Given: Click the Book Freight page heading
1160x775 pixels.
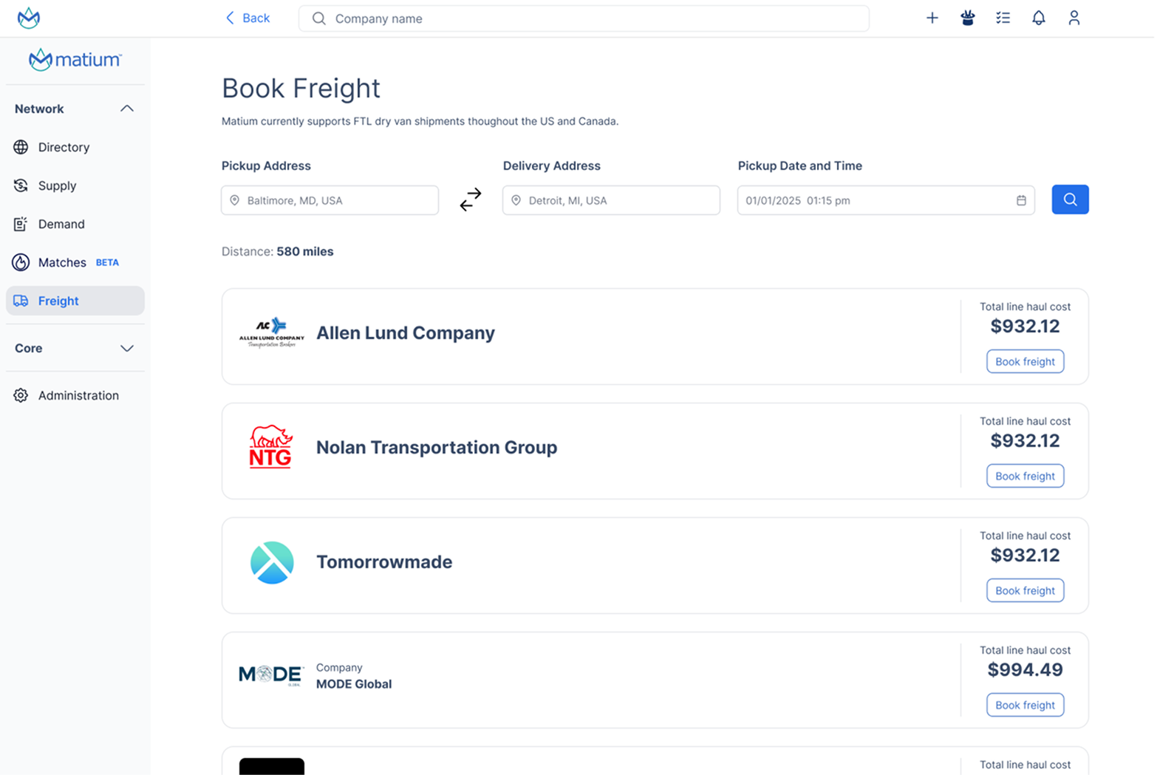Looking at the screenshot, I should click(301, 88).
